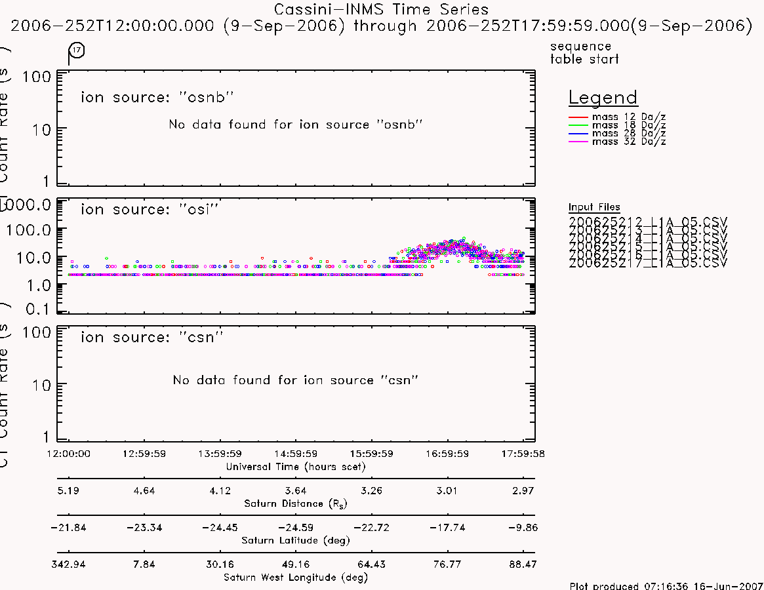Select input file 200625212_L1A_05.CSV
Viewport: 764px width, 590px height.
point(647,222)
